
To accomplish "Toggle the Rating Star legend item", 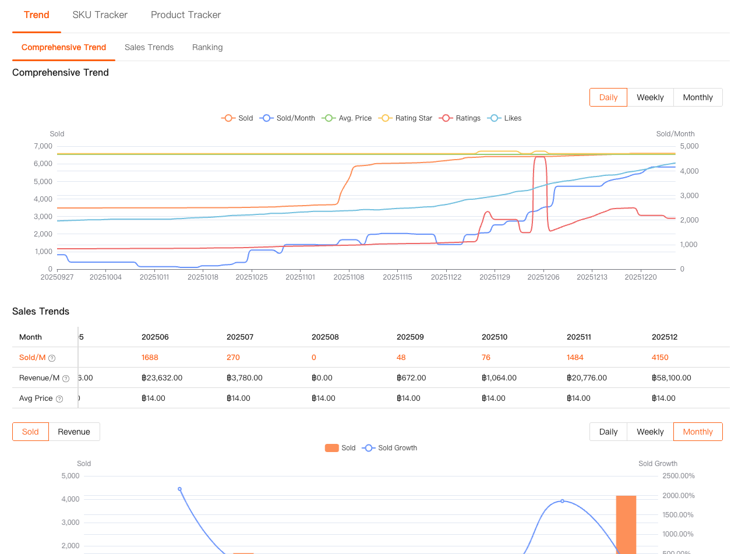I will (x=385, y=118).
